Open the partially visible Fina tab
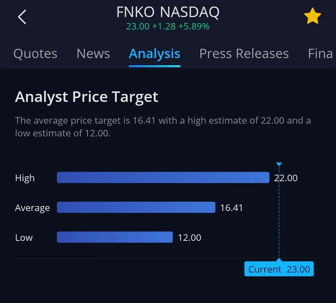 tap(320, 53)
